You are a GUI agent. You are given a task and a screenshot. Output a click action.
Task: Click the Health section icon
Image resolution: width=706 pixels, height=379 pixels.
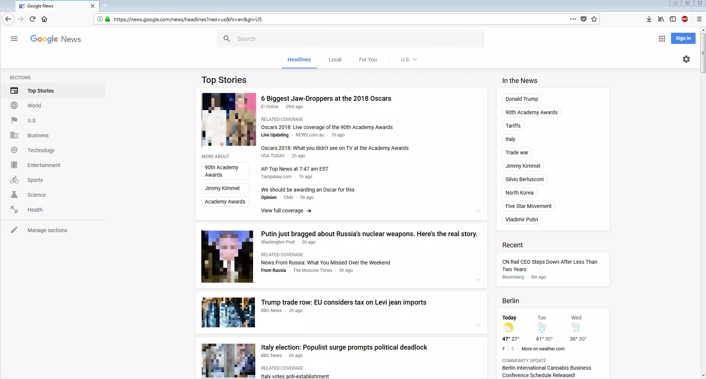point(14,210)
